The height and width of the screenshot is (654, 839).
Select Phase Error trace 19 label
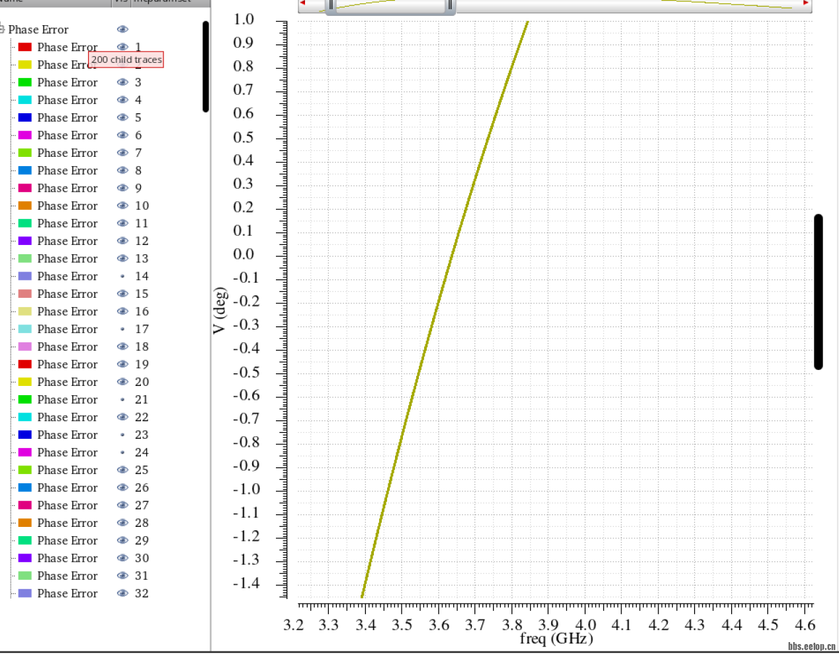[67, 364]
